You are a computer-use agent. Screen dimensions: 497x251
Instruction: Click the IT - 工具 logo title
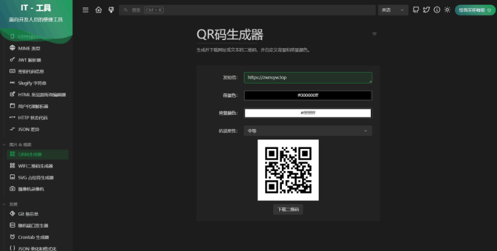point(36,7)
